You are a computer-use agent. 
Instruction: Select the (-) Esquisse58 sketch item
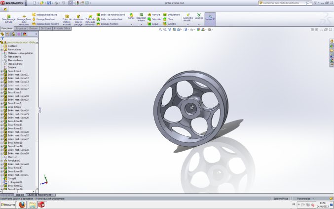pyautogui.click(x=15, y=182)
